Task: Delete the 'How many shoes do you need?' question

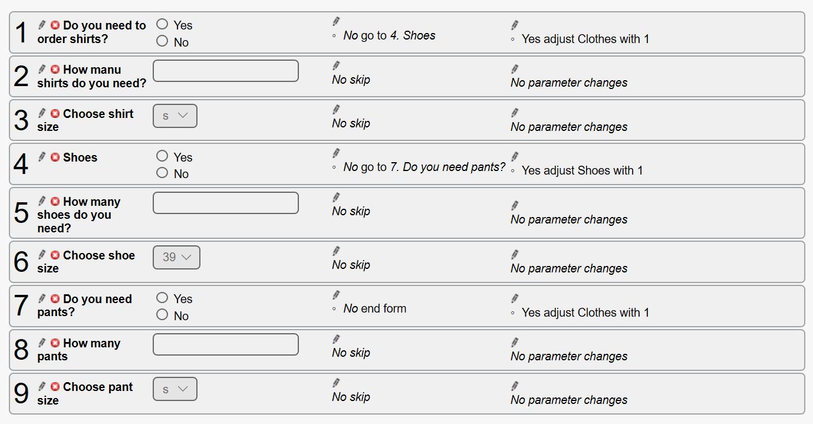Action: (55, 201)
